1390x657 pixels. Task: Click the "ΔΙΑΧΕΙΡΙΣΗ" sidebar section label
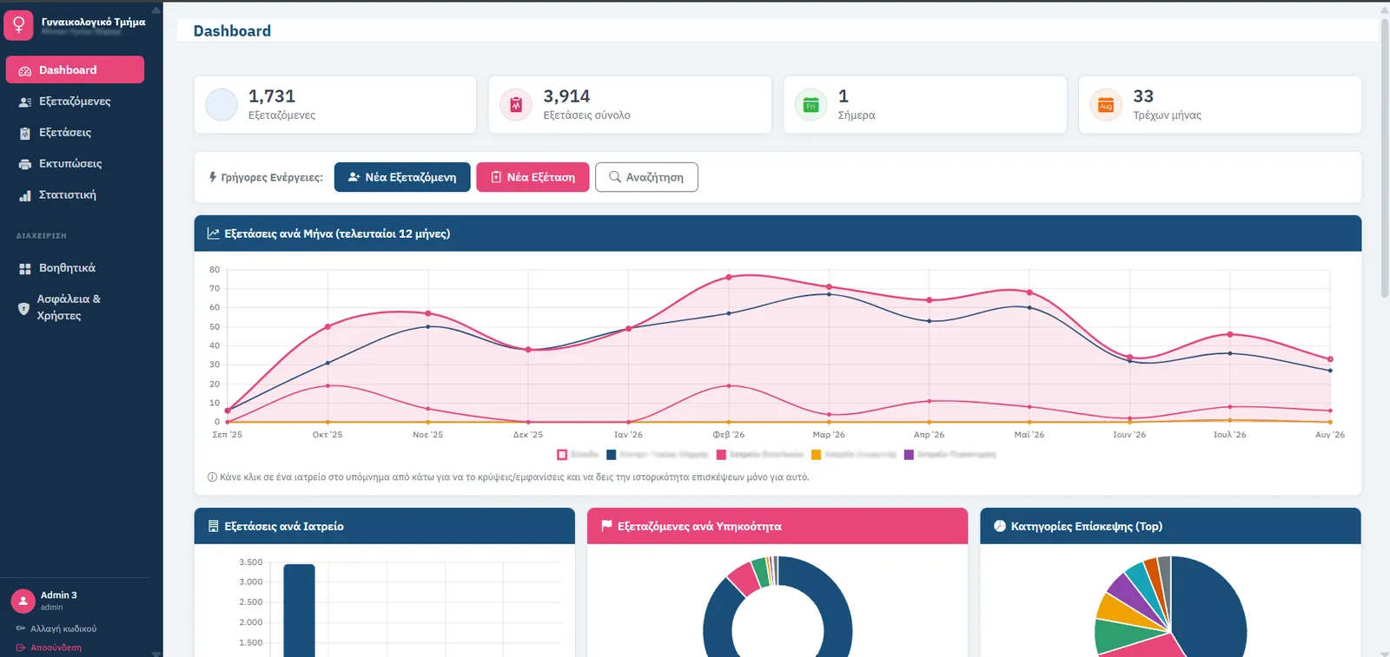click(x=42, y=236)
